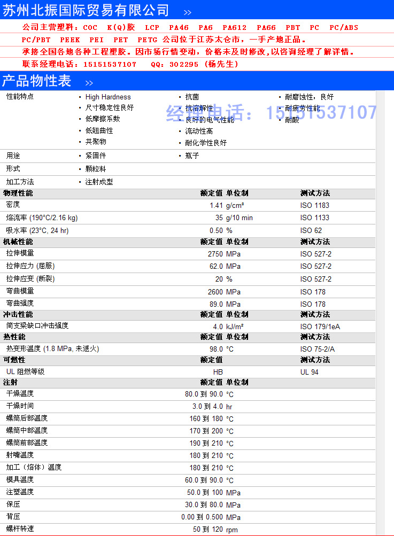394x536 pixels.
Task: Select the High Hardness feature bullet
Action: [x=107, y=97]
